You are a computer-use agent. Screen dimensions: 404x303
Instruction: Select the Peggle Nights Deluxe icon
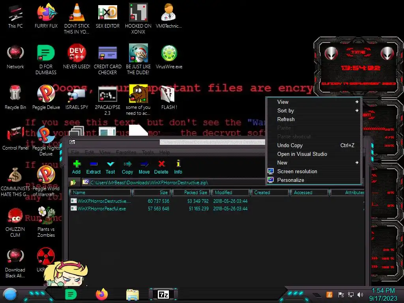[46, 141]
